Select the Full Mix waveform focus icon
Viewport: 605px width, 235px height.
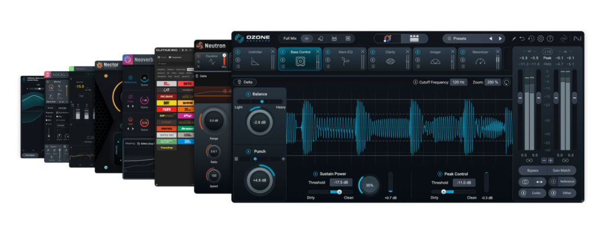(307, 38)
